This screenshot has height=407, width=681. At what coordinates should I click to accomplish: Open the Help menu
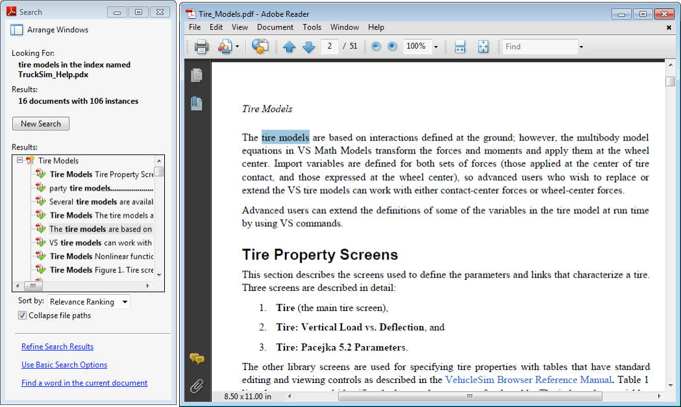tap(376, 27)
